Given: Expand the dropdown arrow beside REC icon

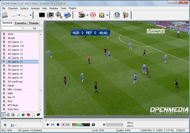Looking at the screenshot, I should (x=87, y=15).
